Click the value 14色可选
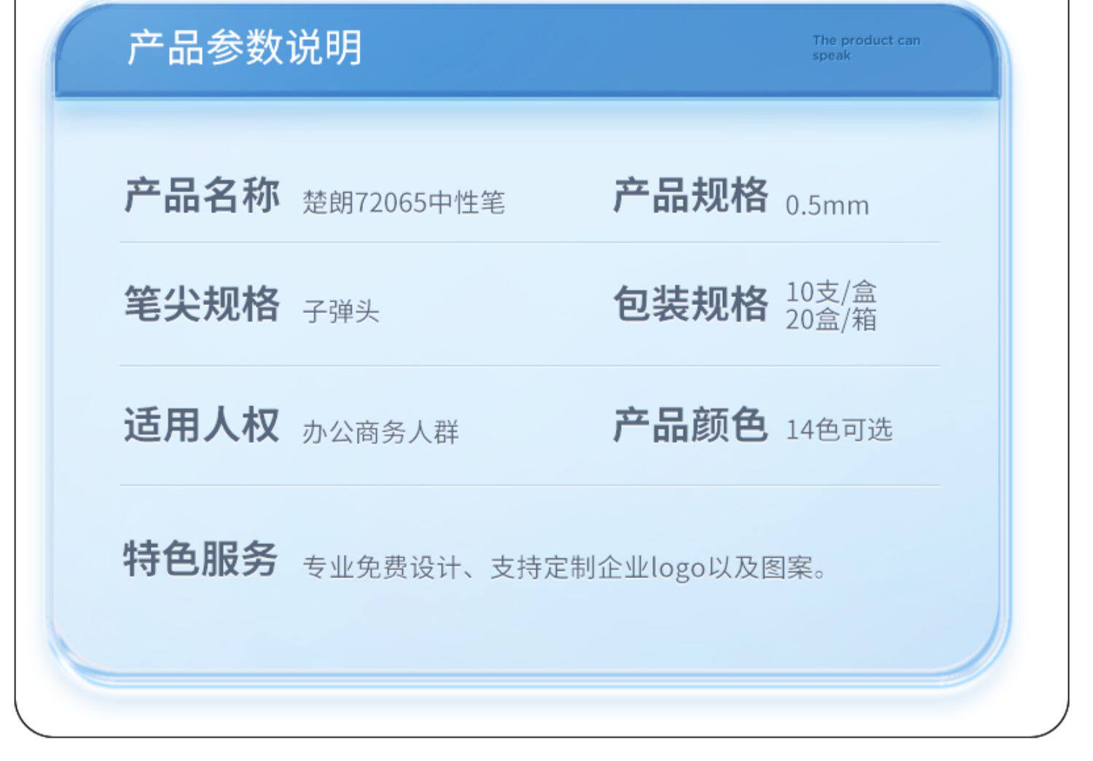Viewport: 1093px width, 761px height. 839,430
